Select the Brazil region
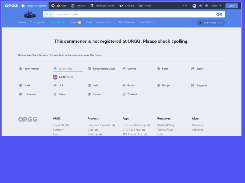Viewport: 245px width, 183px height. click(24, 85)
